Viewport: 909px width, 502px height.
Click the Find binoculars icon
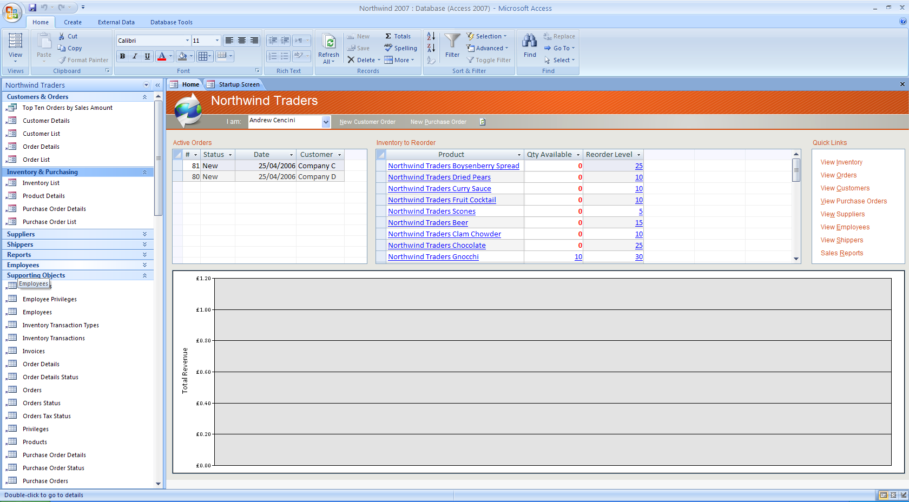tap(530, 41)
